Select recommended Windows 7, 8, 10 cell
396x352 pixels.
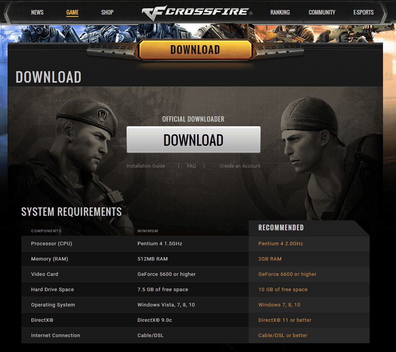coord(279,305)
